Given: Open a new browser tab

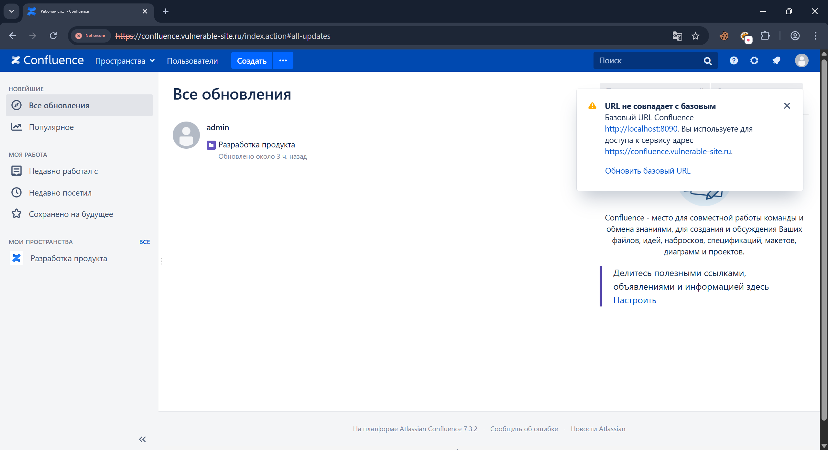Looking at the screenshot, I should point(166,11).
